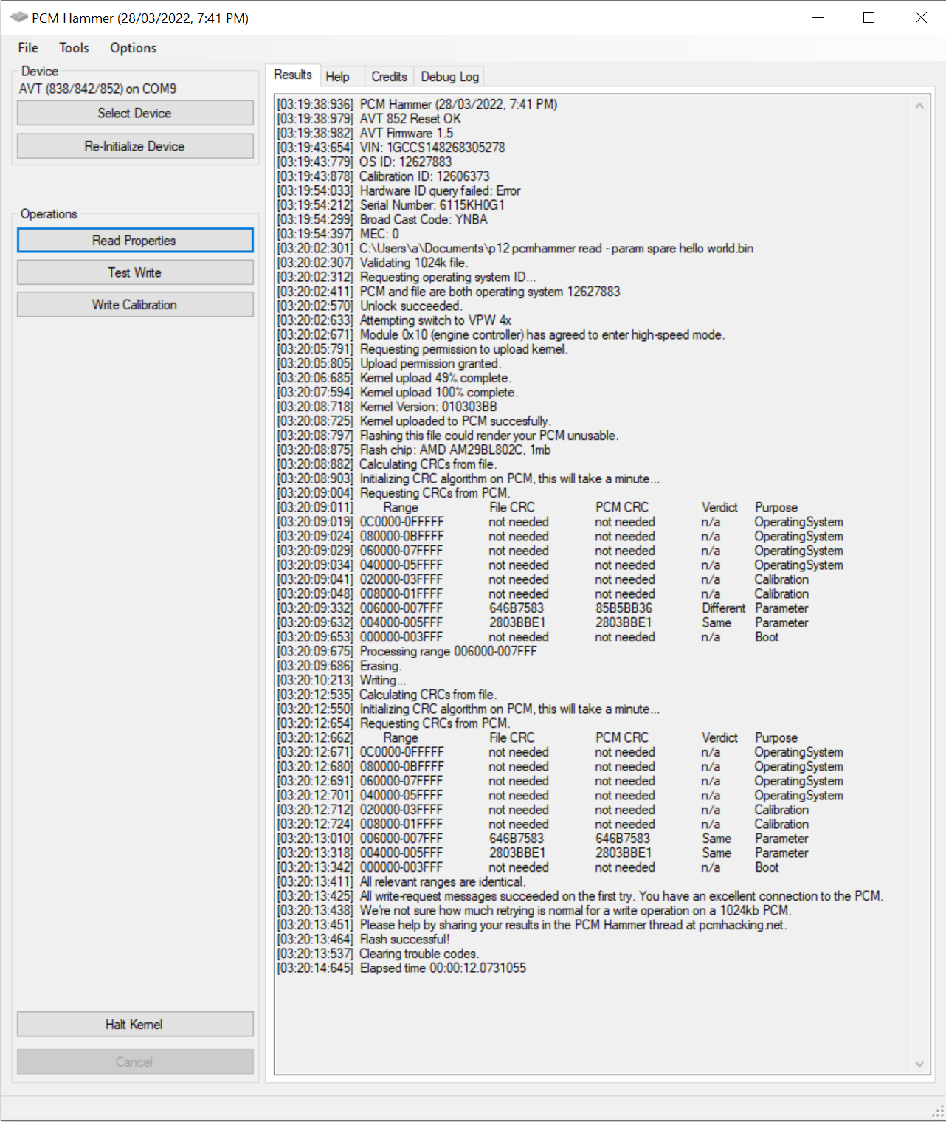Image resolution: width=946 pixels, height=1122 pixels.
Task: Open the Options menu
Action: pos(133,48)
